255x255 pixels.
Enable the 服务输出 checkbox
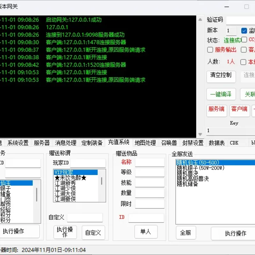point(210,50)
